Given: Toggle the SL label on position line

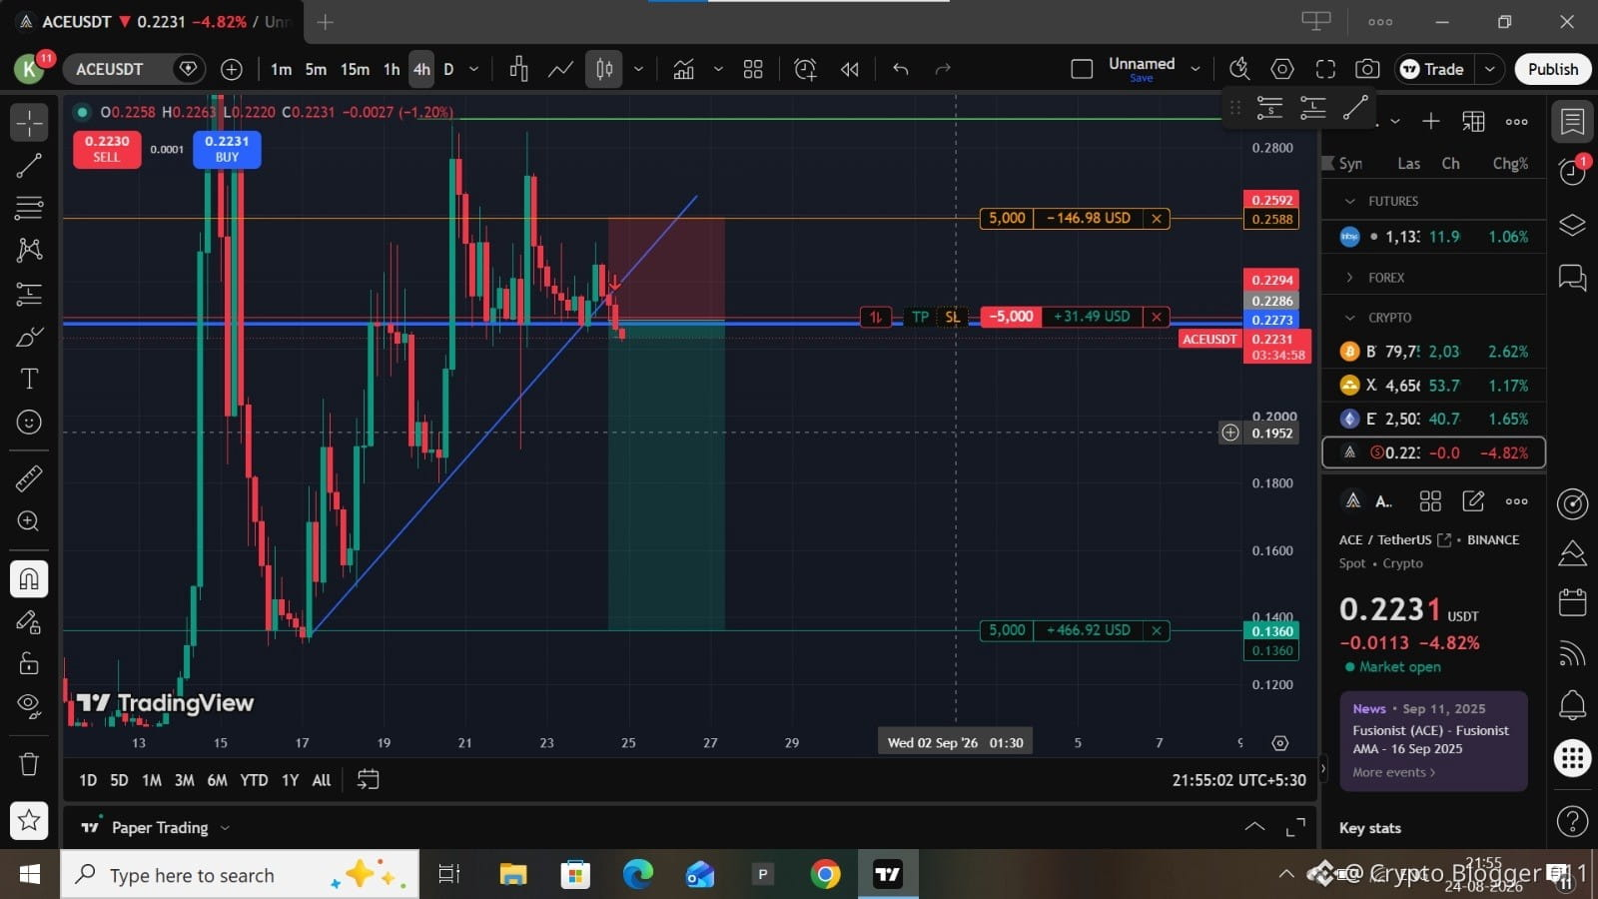Looking at the screenshot, I should pyautogui.click(x=953, y=317).
